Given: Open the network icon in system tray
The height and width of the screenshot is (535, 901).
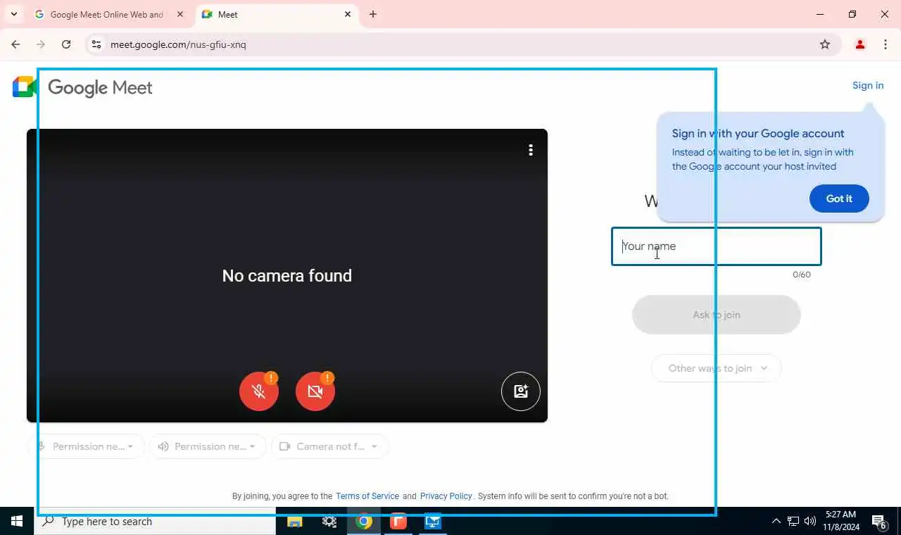Looking at the screenshot, I should pos(793,522).
